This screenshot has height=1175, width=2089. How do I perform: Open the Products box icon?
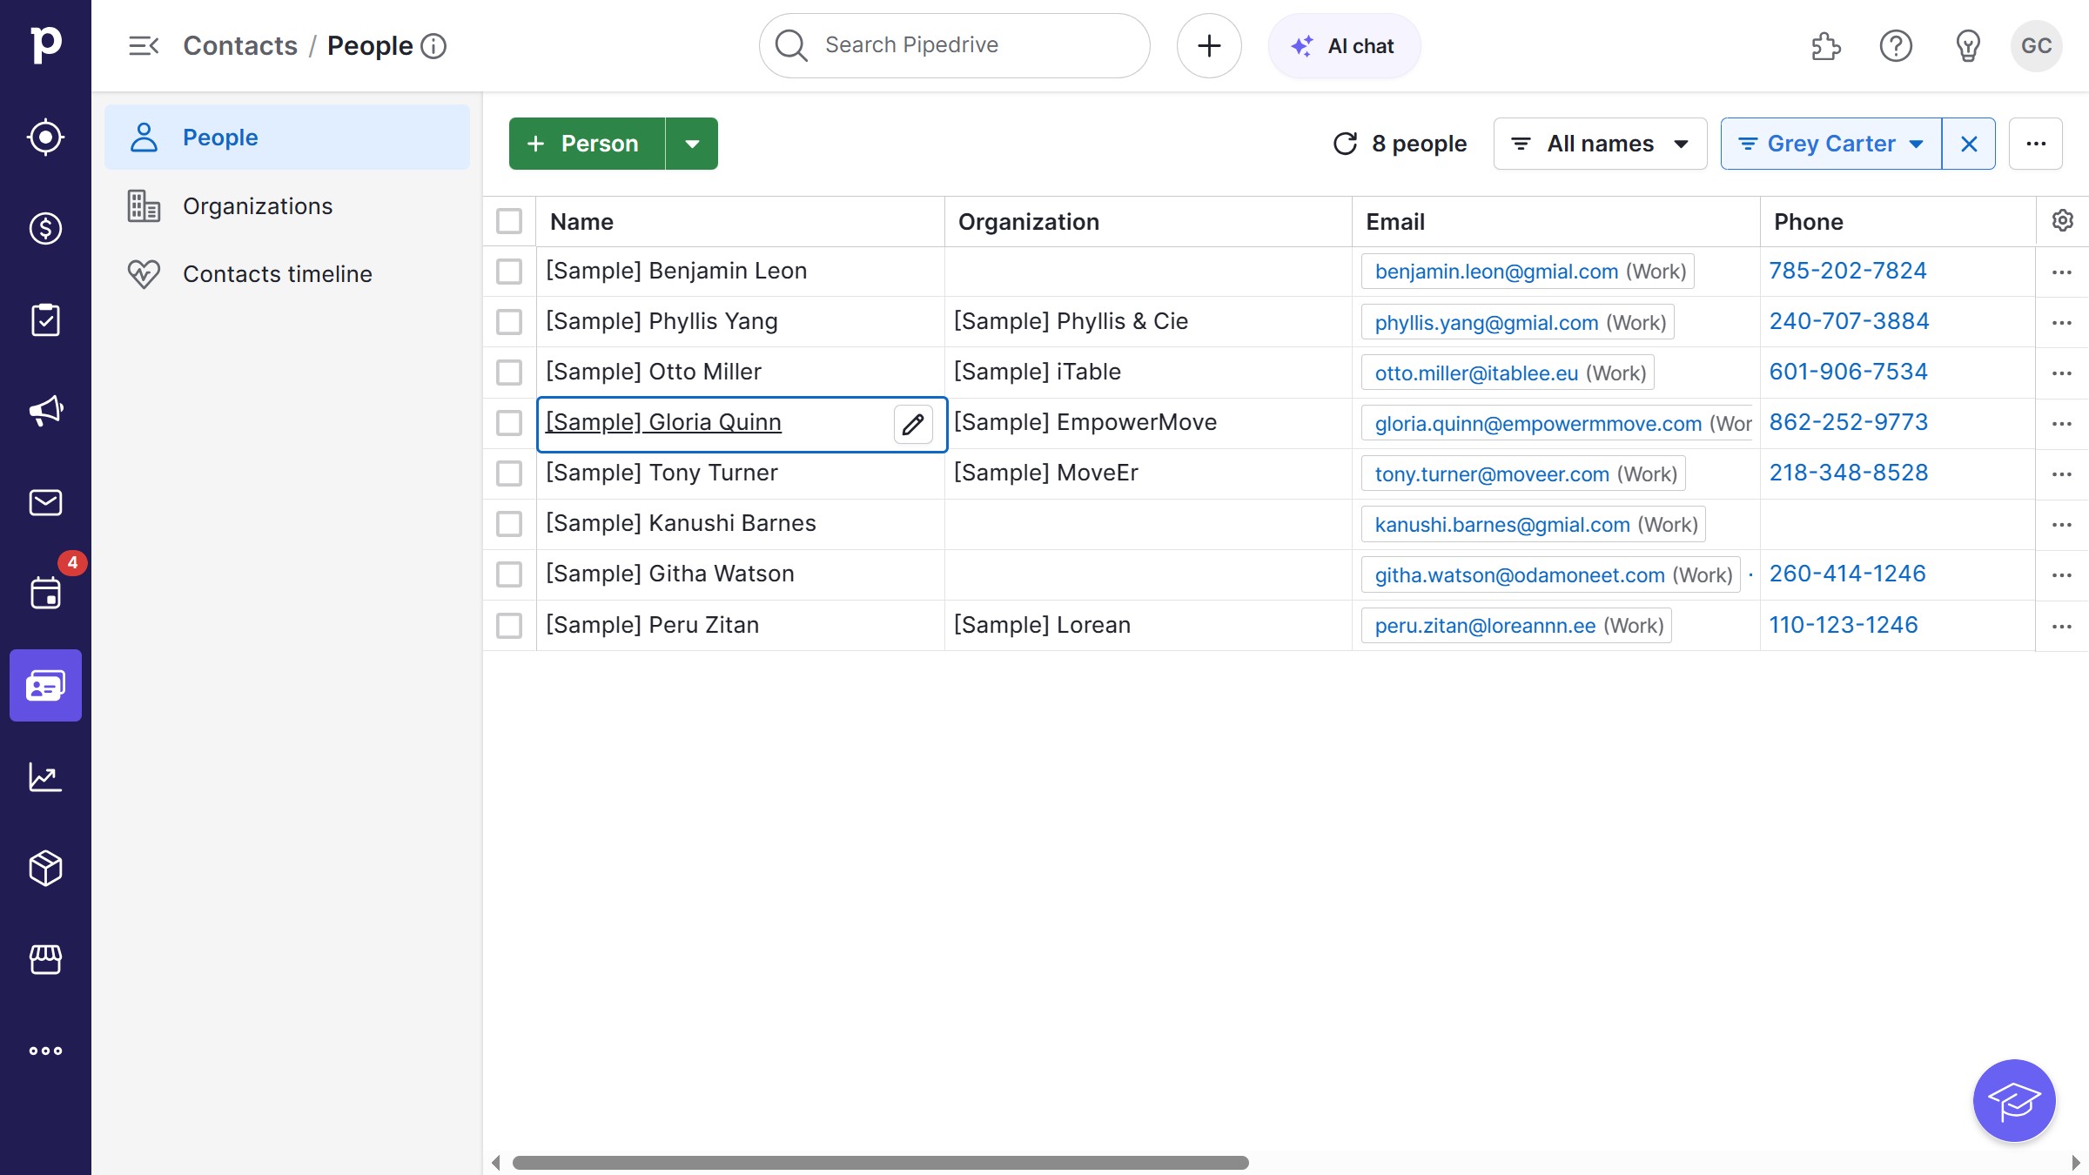45,868
